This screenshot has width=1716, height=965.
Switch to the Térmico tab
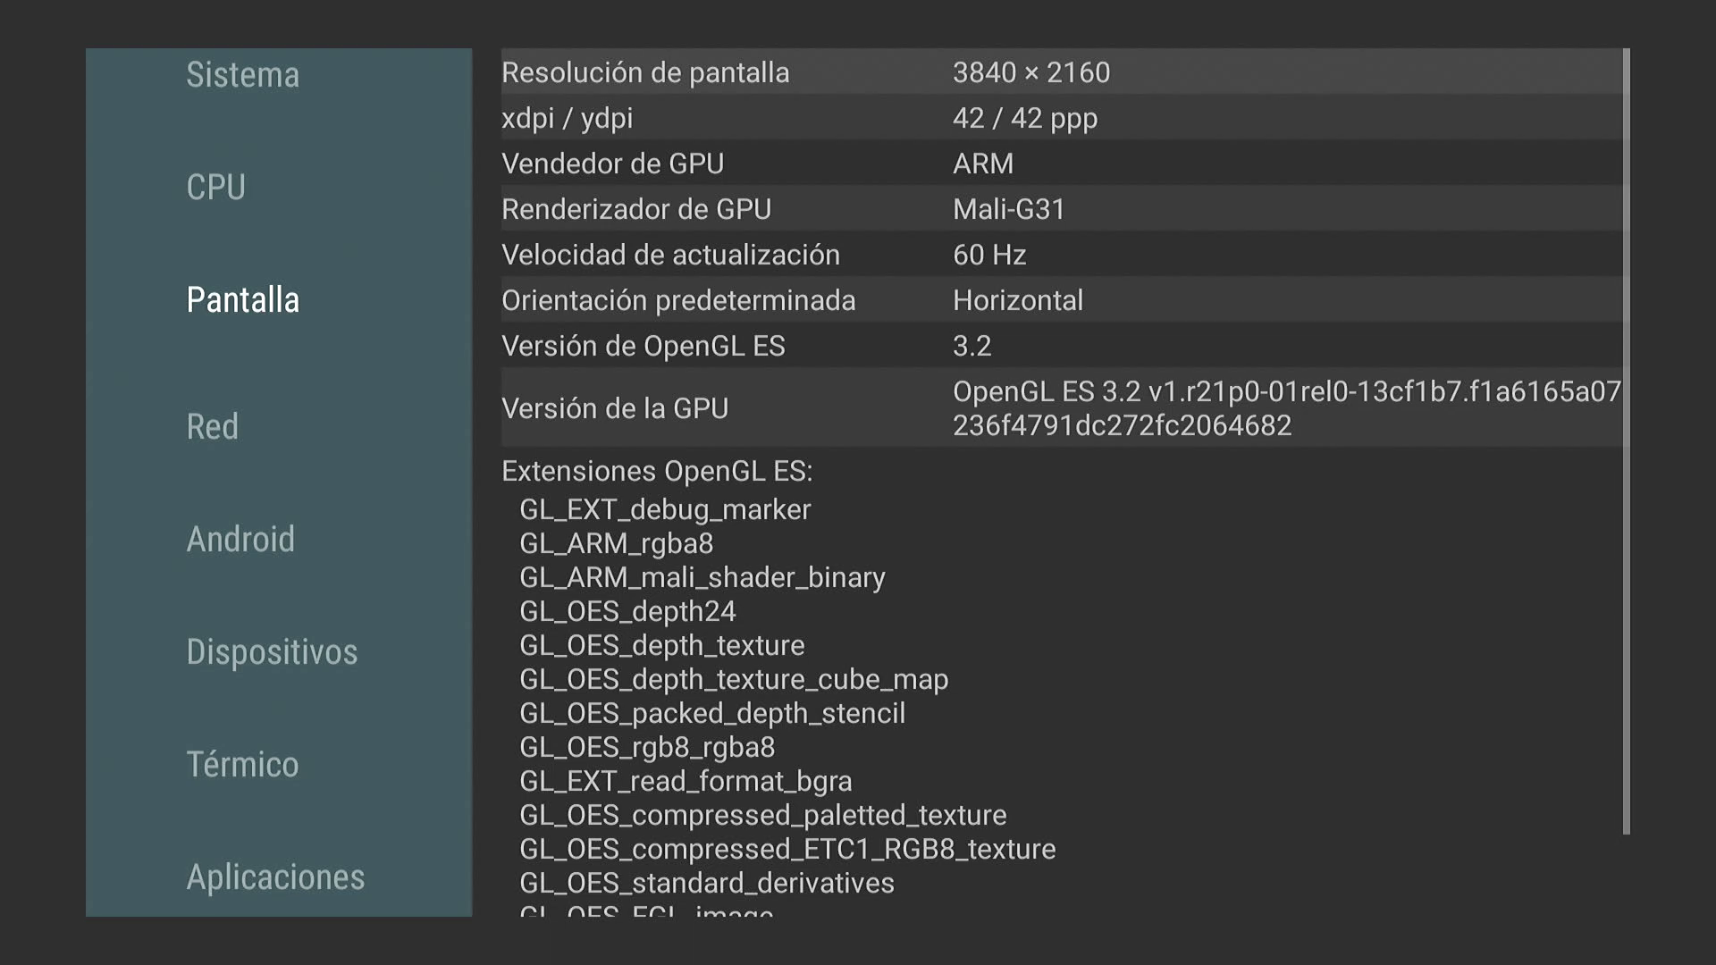click(242, 765)
